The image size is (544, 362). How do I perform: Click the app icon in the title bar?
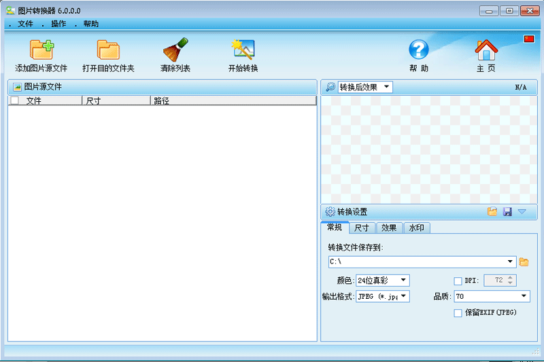[10, 10]
